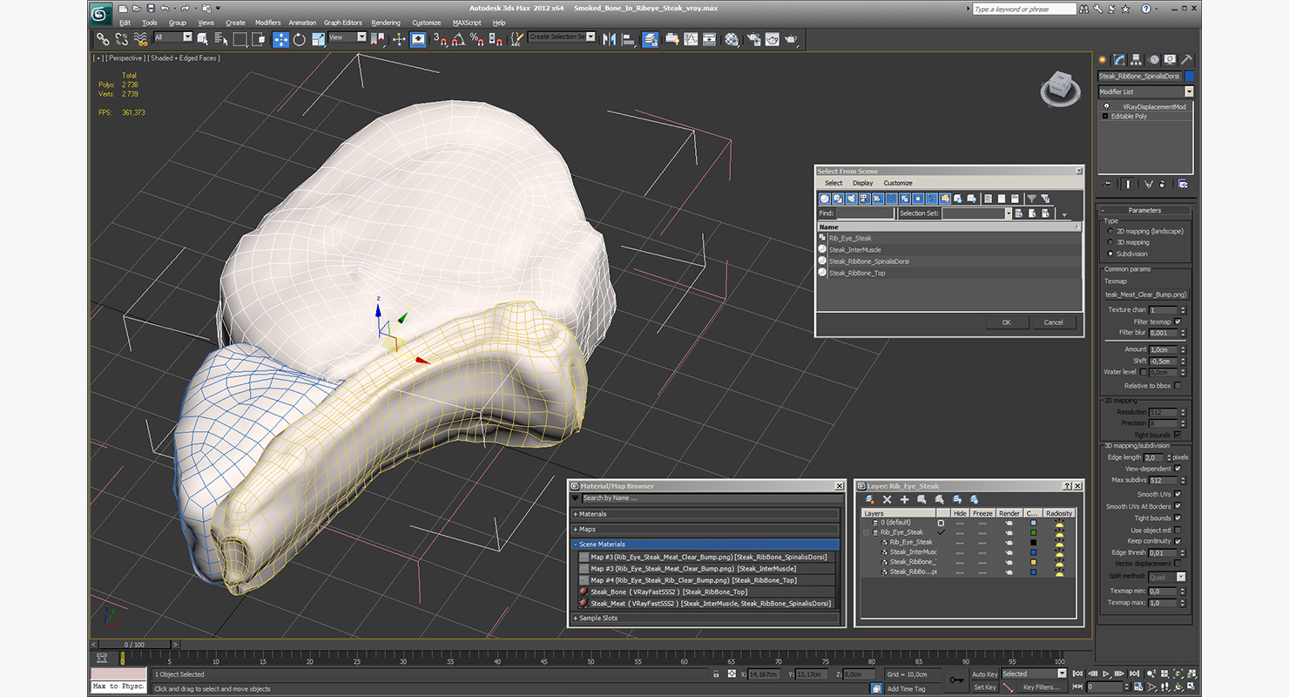Image resolution: width=1289 pixels, height=697 pixels.
Task: Create new layer in Layer dialog
Action: click(869, 499)
